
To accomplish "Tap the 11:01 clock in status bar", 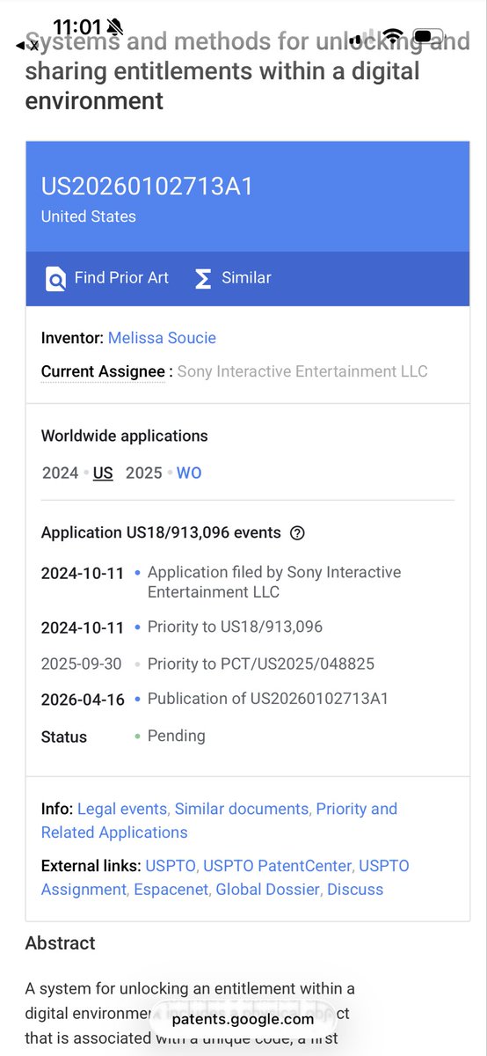I will [76, 26].
